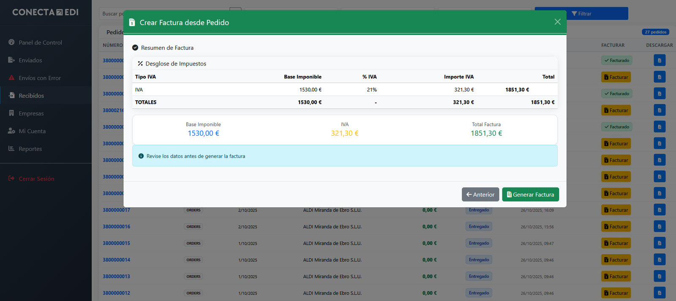Select Recibidos in the sidebar

coord(31,96)
